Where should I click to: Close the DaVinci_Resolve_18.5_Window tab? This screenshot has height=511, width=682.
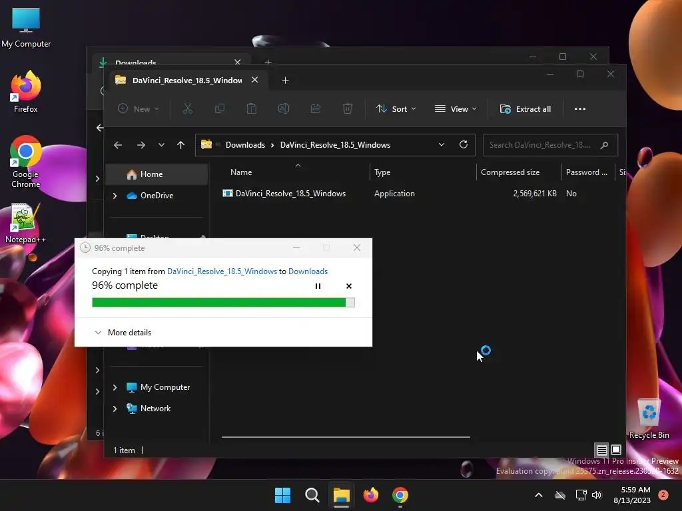pos(255,80)
